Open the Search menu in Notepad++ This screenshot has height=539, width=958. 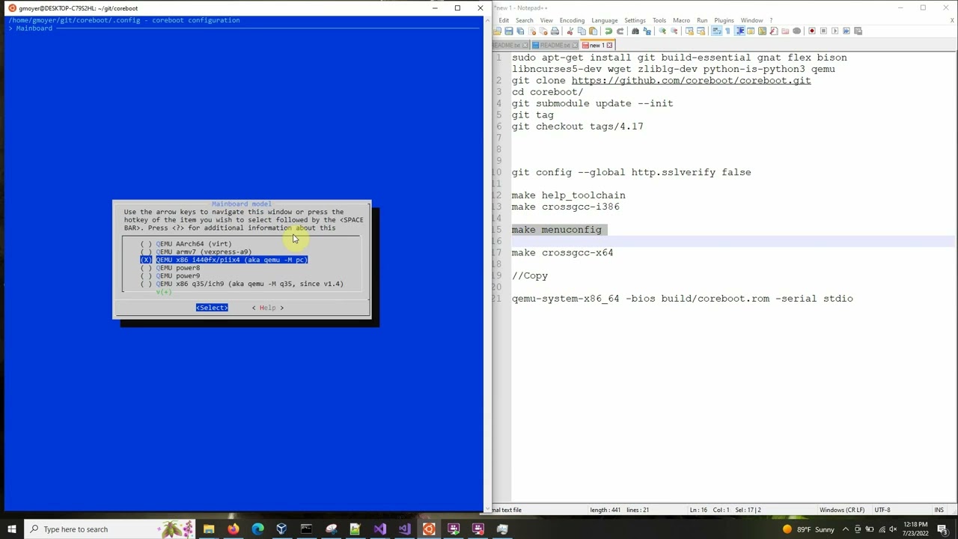click(x=524, y=20)
